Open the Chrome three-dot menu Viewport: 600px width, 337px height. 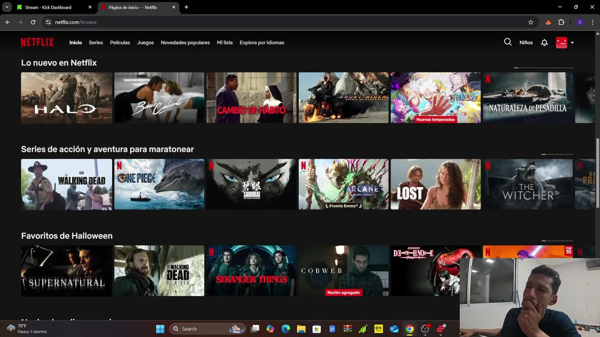[592, 22]
